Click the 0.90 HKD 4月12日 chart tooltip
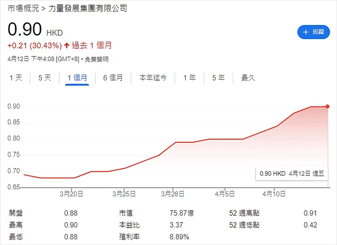This screenshot has width=337, height=245. [291, 174]
